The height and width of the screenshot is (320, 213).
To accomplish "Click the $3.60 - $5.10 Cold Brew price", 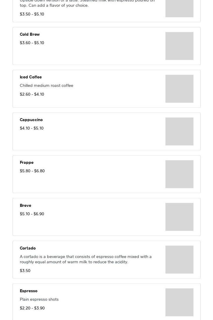I will 32,43.
